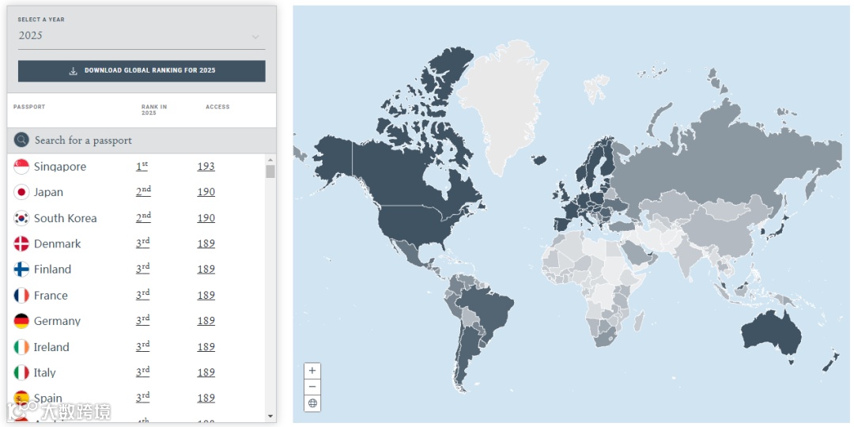Viewport: 854px width, 427px height.
Task: Open Singapore's 1st rank link
Action: 142,167
